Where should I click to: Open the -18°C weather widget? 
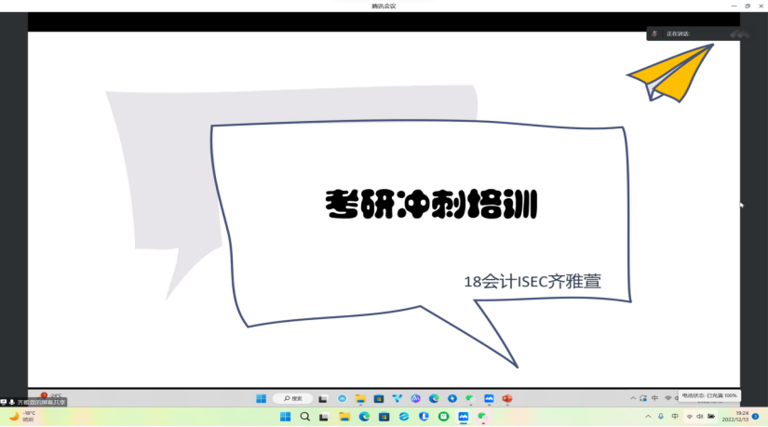[22, 416]
